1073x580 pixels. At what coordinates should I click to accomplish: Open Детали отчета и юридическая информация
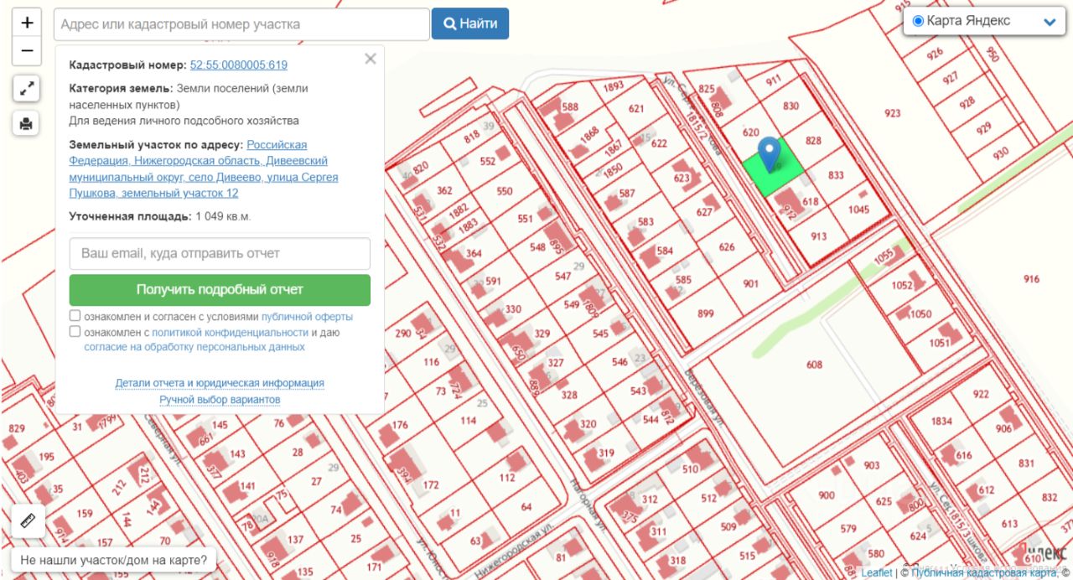[x=220, y=383]
